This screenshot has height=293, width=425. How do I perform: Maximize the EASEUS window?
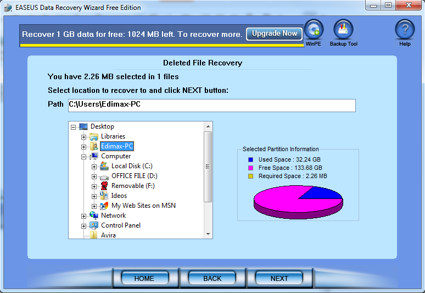(x=388, y=5)
